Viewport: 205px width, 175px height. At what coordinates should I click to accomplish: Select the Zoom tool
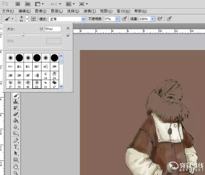click(16, 173)
